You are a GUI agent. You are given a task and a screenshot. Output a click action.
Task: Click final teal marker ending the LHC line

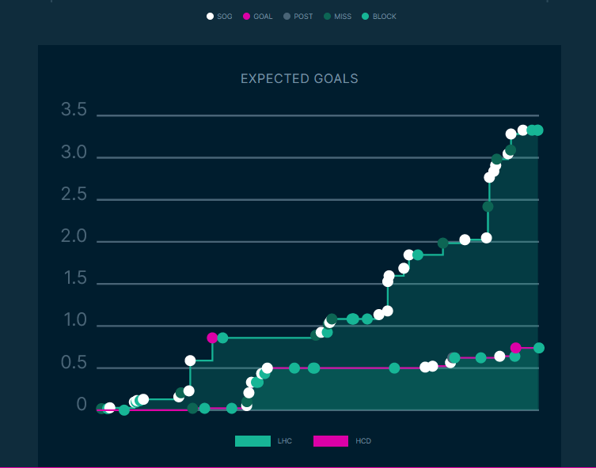(x=538, y=130)
